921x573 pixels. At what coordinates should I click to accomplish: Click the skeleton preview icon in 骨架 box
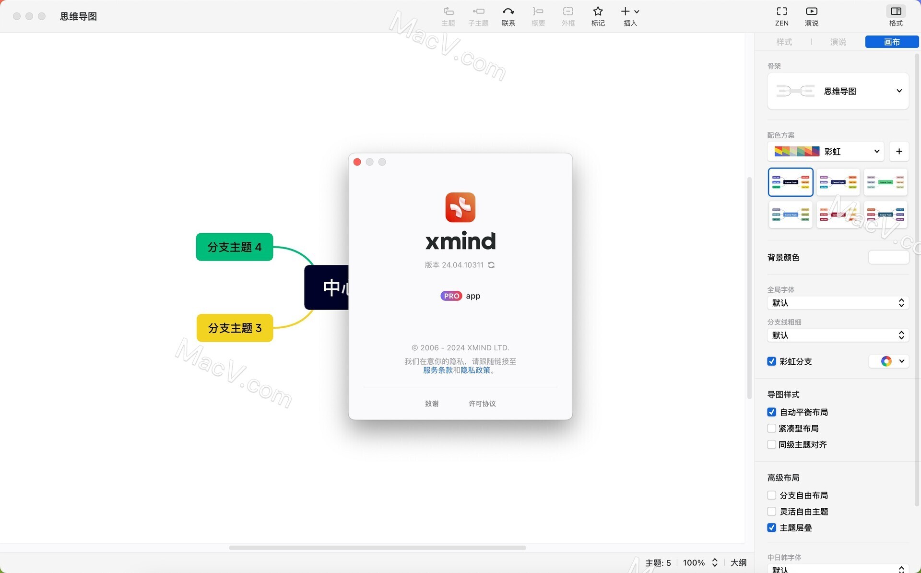(795, 91)
